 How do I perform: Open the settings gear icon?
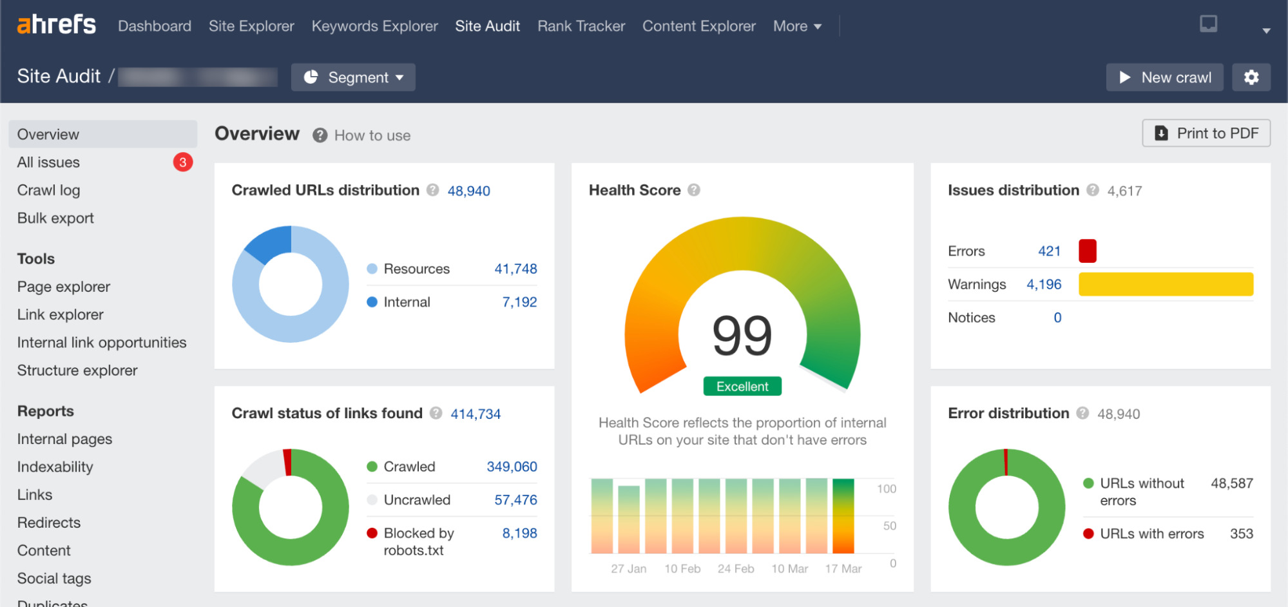coord(1251,77)
